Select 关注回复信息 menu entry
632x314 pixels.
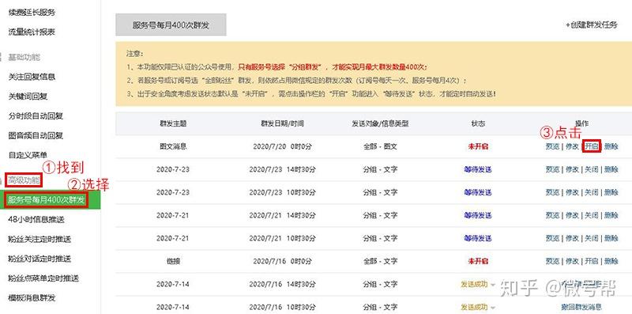point(32,77)
